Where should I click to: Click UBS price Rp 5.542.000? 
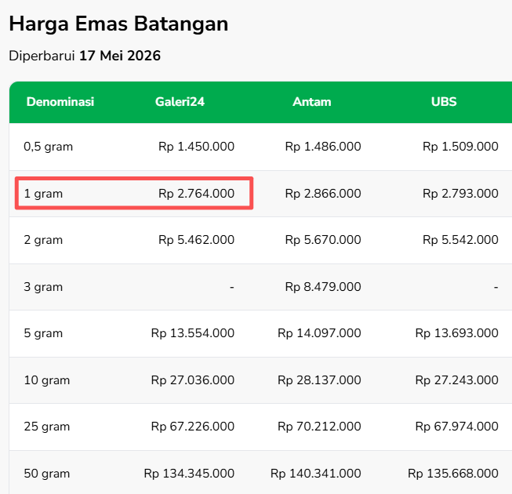click(x=460, y=240)
